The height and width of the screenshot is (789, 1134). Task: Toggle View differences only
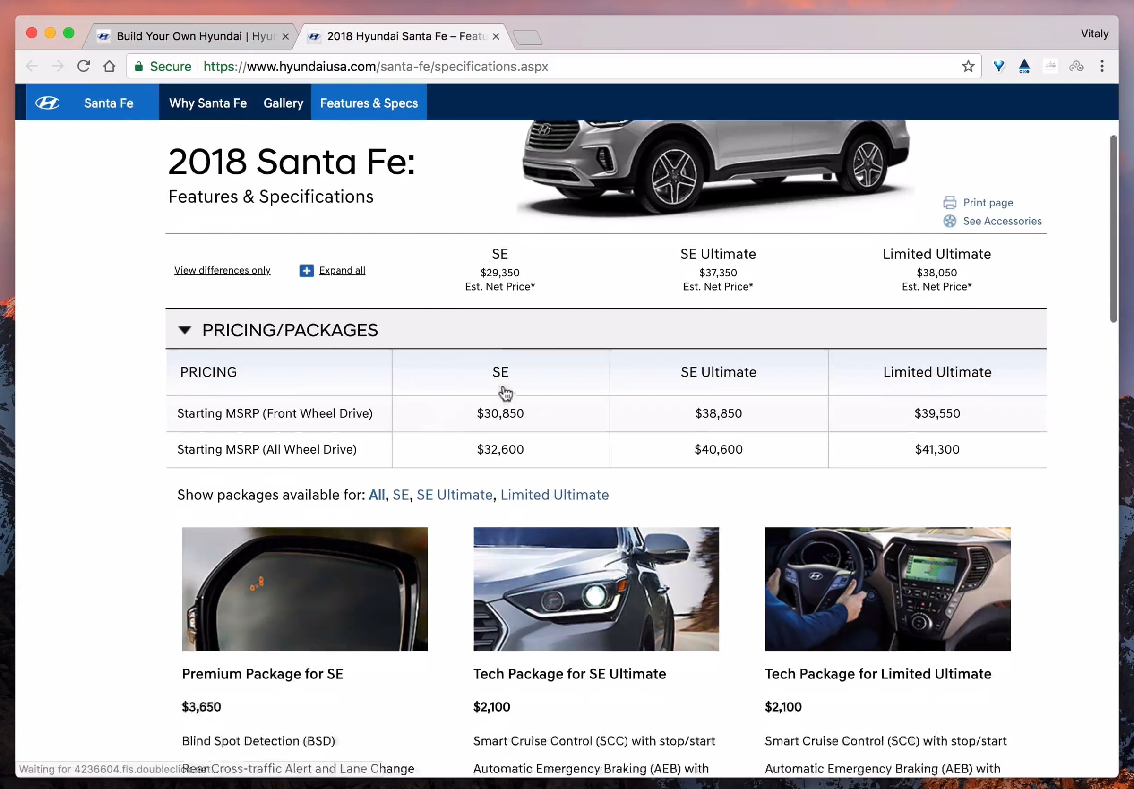pos(222,270)
